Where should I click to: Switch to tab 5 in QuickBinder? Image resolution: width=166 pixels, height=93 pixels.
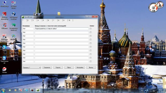coord(45,20)
